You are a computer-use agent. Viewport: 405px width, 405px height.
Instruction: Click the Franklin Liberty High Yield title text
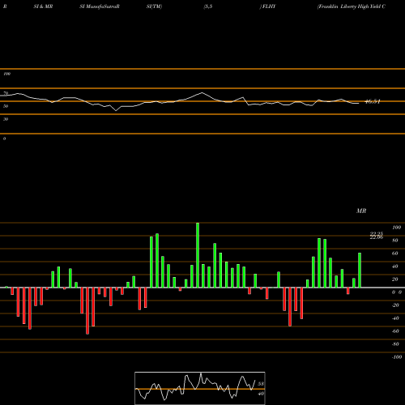point(352,6)
